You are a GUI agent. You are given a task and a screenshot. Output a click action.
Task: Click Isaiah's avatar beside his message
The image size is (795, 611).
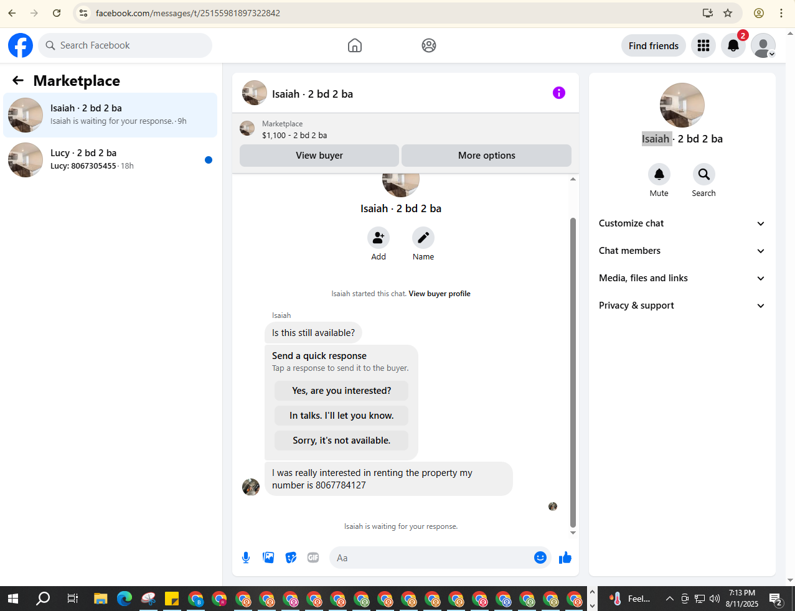251,487
